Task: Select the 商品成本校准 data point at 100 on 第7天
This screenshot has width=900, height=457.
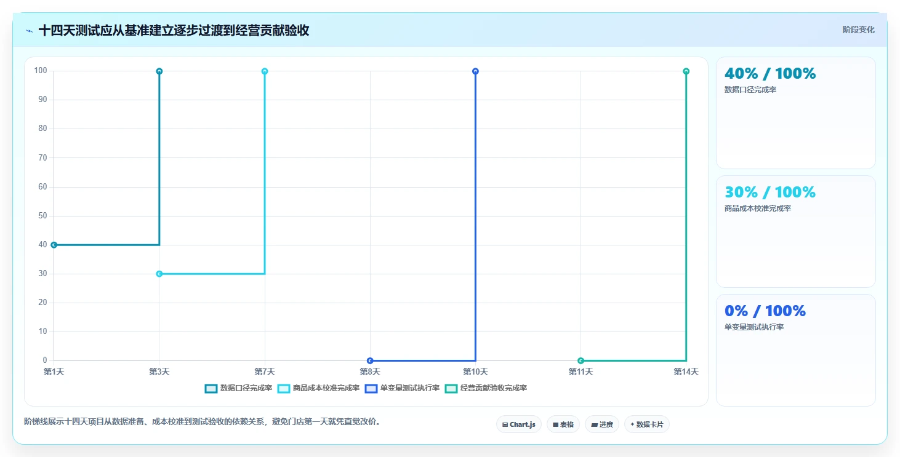Action: (265, 71)
